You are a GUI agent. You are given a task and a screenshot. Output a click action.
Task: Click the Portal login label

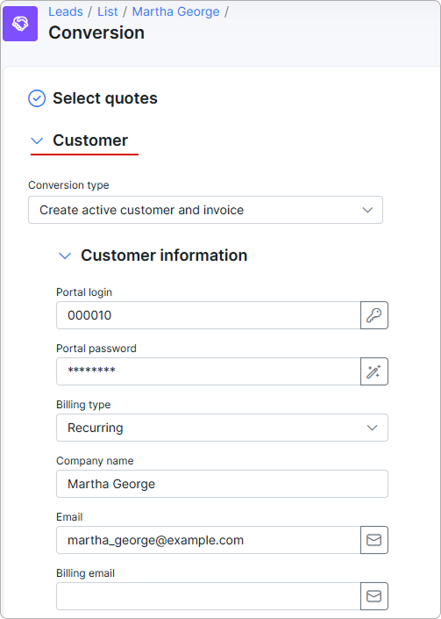click(84, 292)
